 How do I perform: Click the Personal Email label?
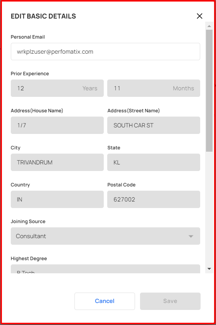point(28,37)
